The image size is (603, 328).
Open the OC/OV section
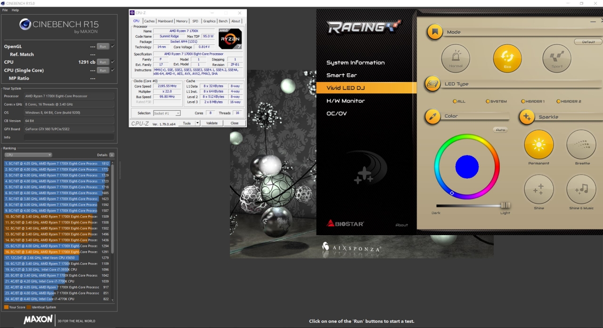(x=337, y=114)
